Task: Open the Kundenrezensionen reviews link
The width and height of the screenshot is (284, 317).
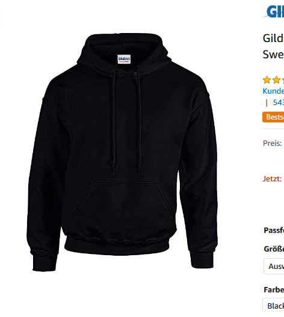Action: tap(273, 91)
